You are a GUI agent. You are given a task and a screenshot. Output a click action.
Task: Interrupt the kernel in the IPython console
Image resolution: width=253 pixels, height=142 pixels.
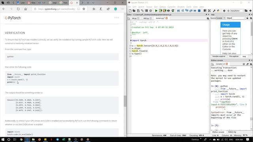click(x=244, y=64)
